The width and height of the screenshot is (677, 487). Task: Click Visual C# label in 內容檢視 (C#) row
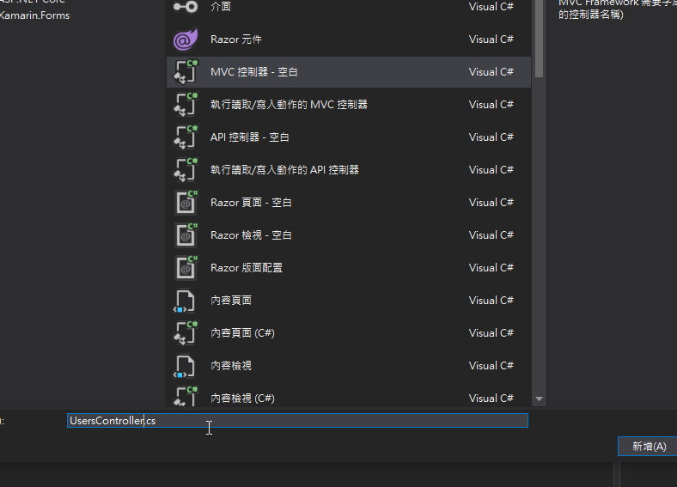click(x=491, y=399)
